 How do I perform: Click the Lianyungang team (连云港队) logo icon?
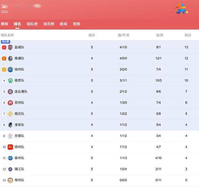click(10, 91)
